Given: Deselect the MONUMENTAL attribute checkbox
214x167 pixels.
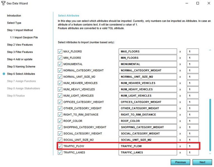Looking at the screenshot, I should [60, 64].
